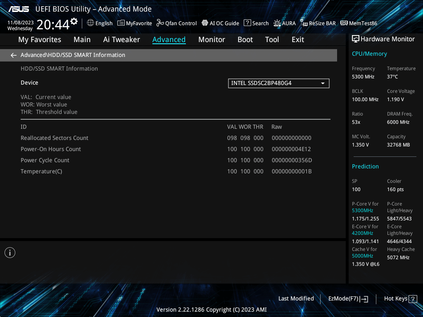Open Qfan Control fan icon
423x317 pixels.
point(160,23)
